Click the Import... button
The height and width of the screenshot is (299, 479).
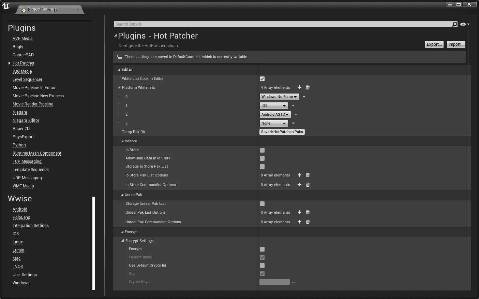point(456,44)
